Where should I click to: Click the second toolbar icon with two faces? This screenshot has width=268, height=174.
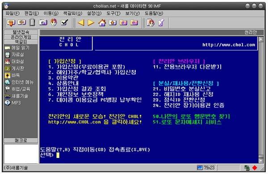[22, 22]
